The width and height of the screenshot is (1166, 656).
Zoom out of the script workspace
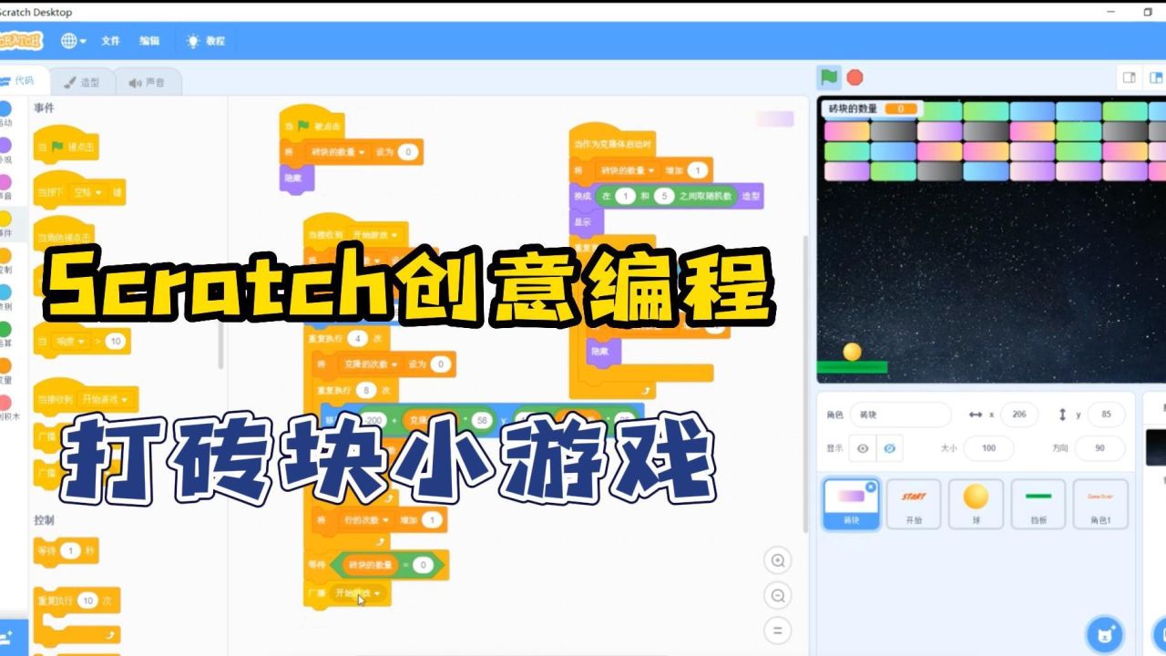pyautogui.click(x=778, y=596)
